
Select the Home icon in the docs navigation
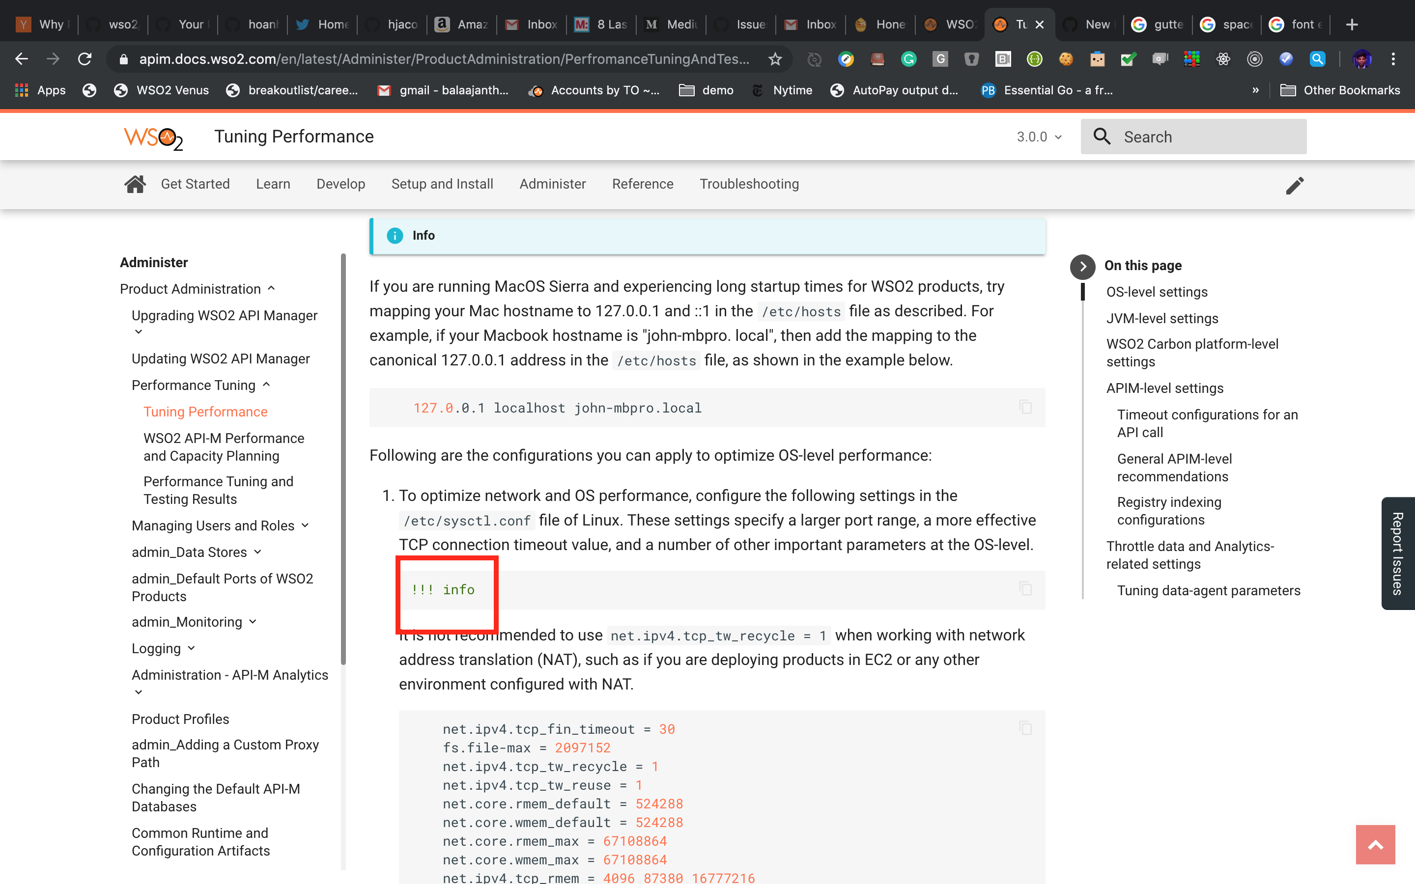click(x=135, y=184)
